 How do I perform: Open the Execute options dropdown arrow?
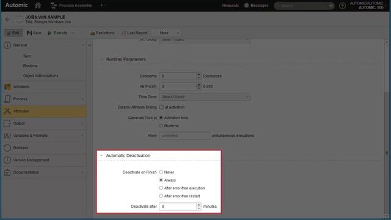pyautogui.click(x=73, y=33)
